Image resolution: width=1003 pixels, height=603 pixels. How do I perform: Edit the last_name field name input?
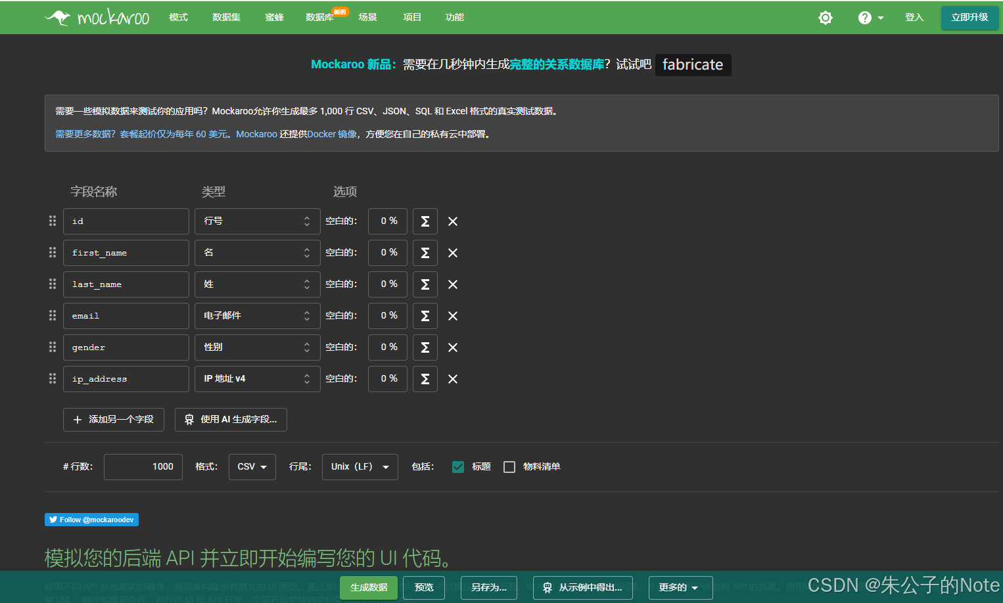[x=126, y=284]
